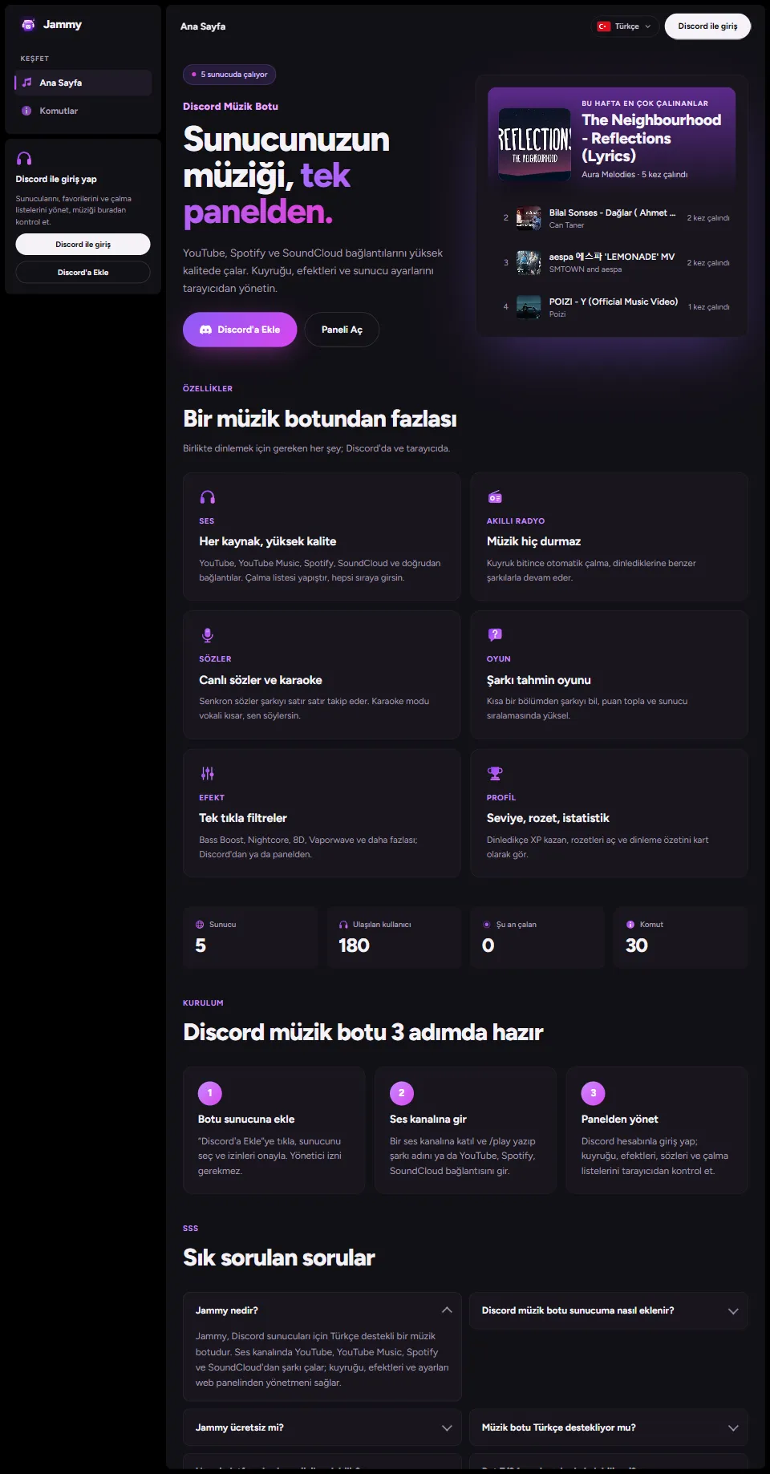Click the microphone icon in Sözler card
The height and width of the screenshot is (1474, 770).
pyautogui.click(x=207, y=635)
